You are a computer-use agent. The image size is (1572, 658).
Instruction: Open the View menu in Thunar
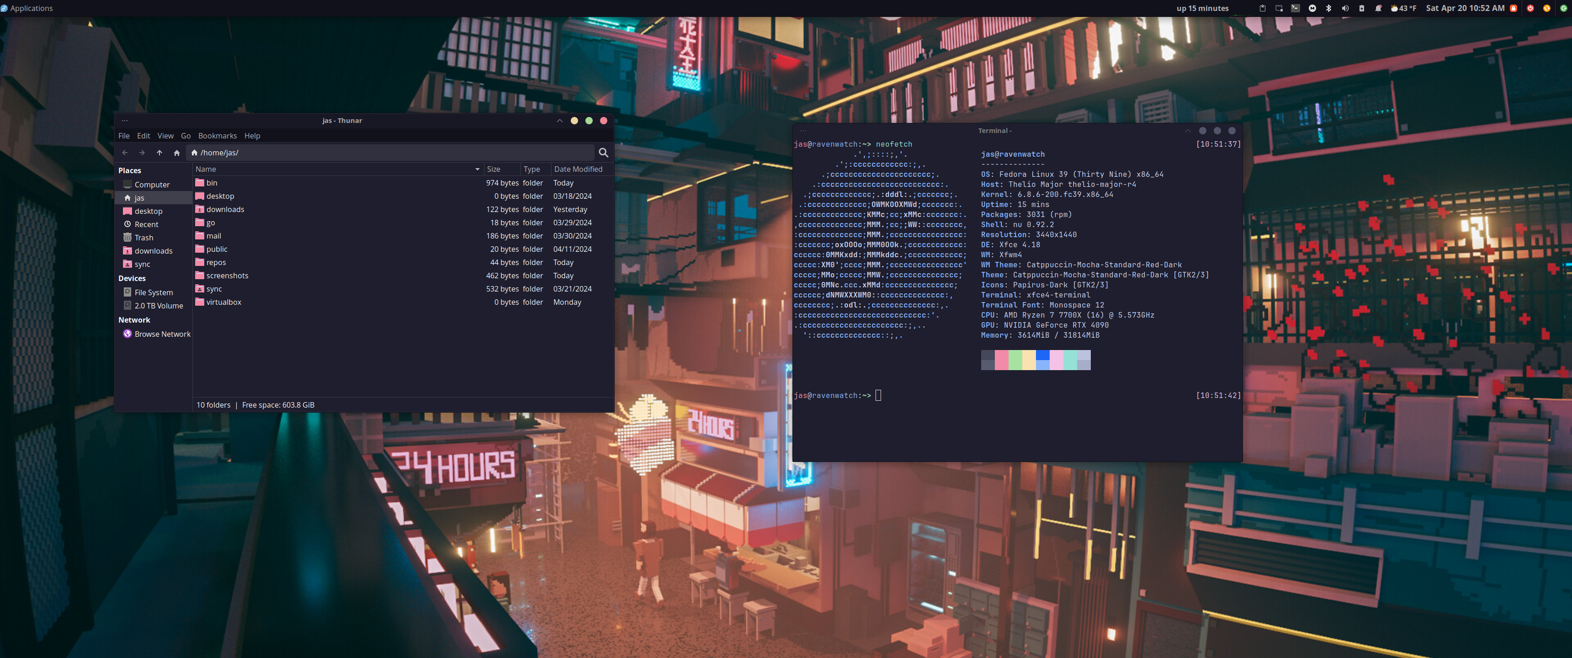coord(165,136)
